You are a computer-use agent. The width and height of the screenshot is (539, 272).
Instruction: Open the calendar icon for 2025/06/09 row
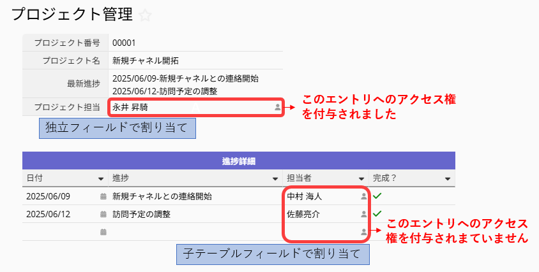103,197
